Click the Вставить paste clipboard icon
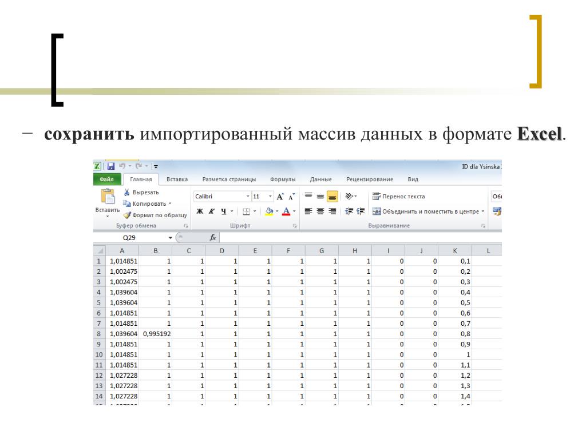Image resolution: width=586 pixels, height=439 pixels. (x=108, y=197)
